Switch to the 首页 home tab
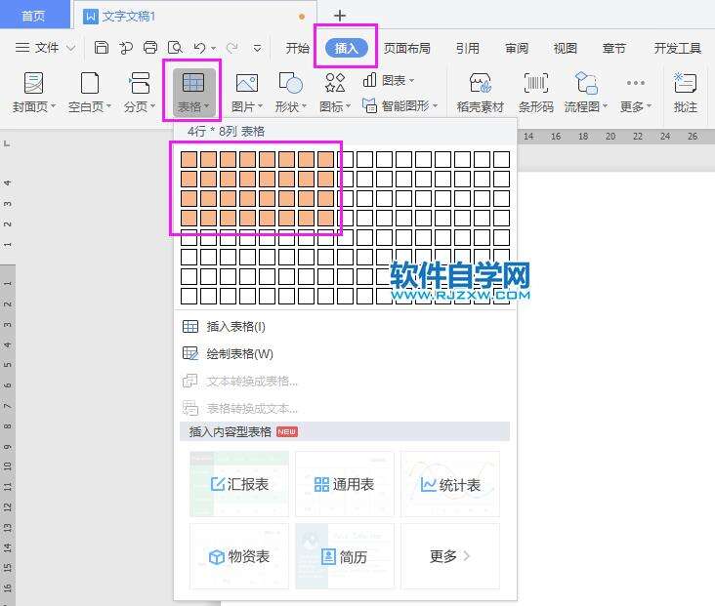The width and height of the screenshot is (715, 606). coord(33,16)
